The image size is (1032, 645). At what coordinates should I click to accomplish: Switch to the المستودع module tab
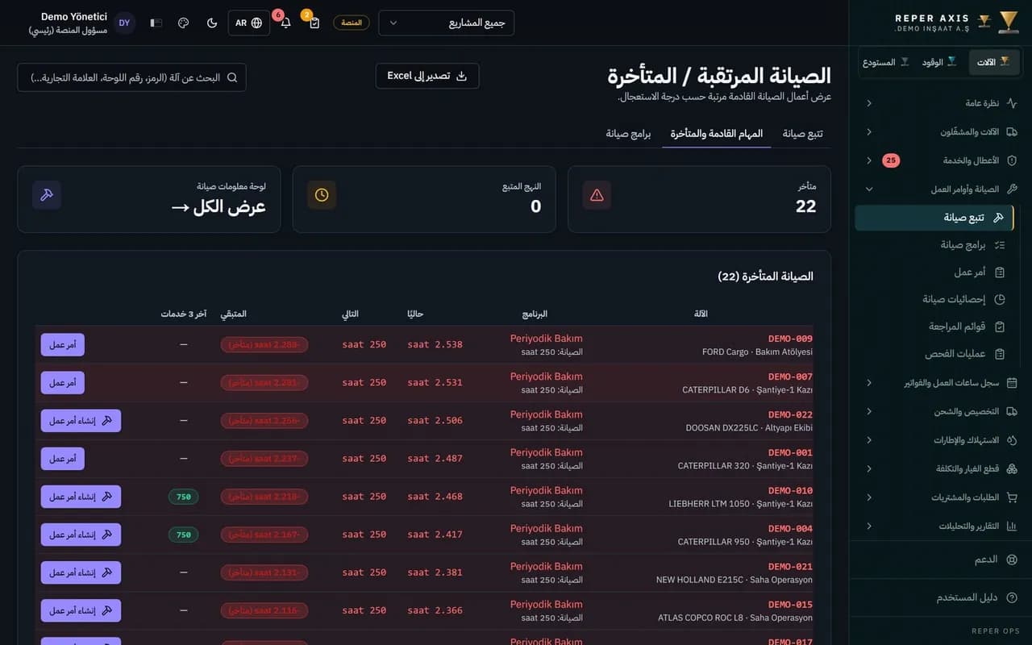886,62
